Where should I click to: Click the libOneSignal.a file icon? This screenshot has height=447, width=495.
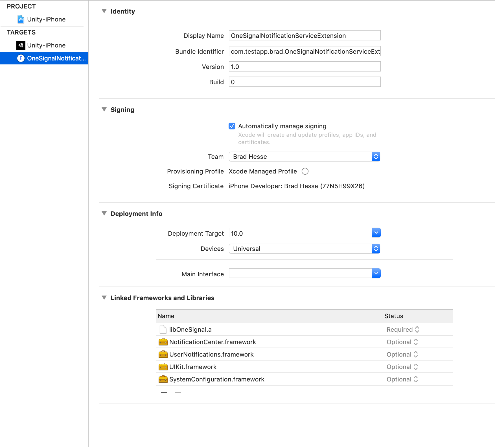coord(163,329)
